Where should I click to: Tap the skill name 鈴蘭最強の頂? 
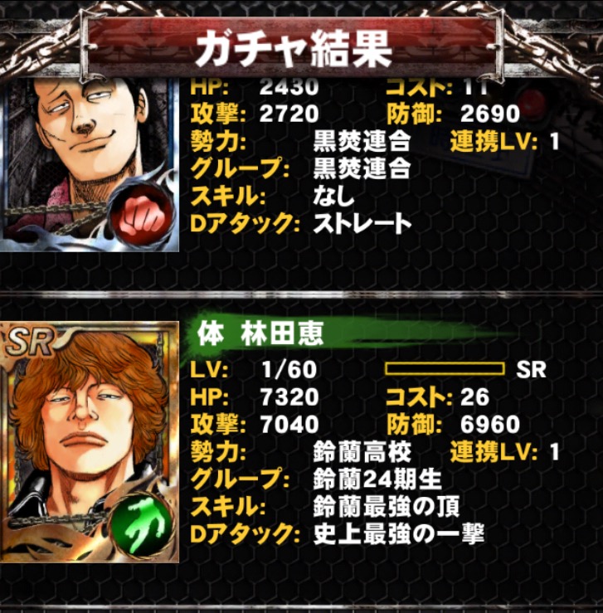coord(387,506)
